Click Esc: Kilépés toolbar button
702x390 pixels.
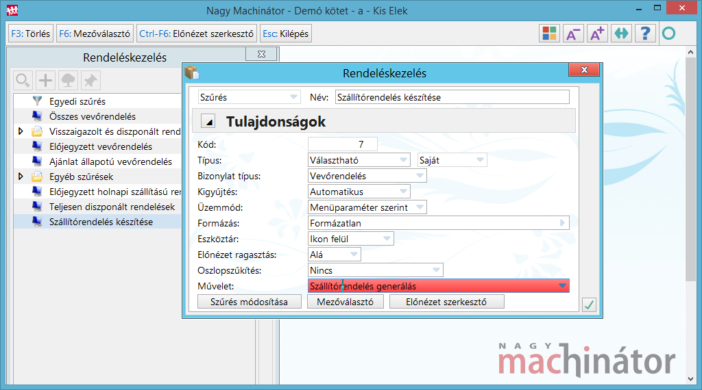coord(286,34)
